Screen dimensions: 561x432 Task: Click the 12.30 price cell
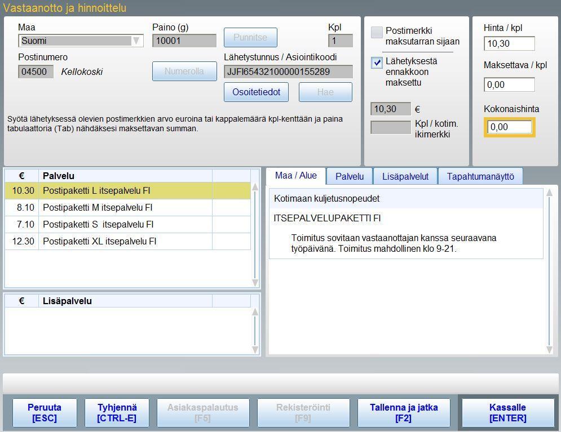[23, 241]
